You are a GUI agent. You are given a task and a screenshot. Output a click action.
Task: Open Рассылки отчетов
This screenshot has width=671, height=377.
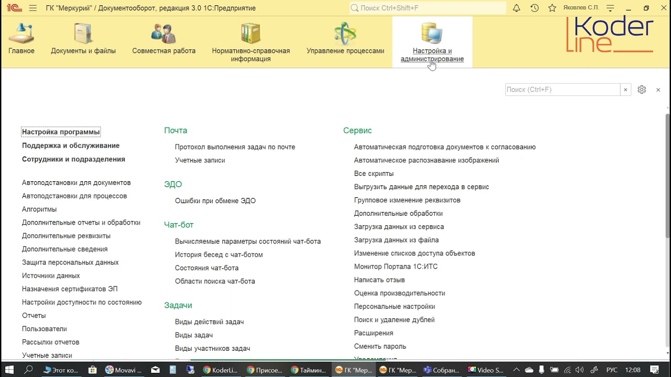[x=51, y=342]
